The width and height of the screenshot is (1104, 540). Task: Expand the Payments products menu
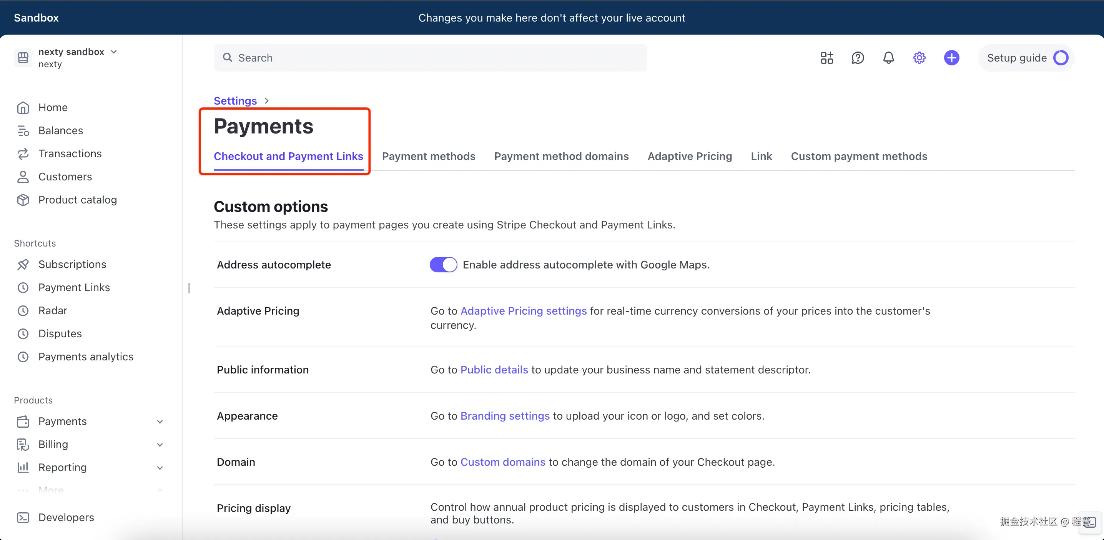pyautogui.click(x=160, y=422)
